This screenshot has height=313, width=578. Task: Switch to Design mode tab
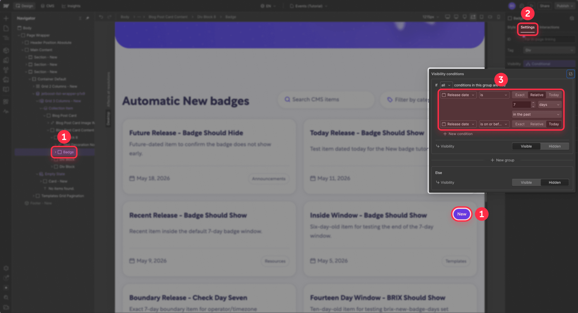tap(24, 6)
